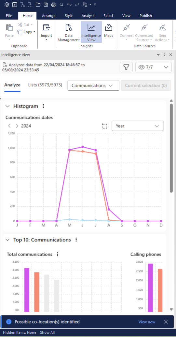The width and height of the screenshot is (176, 337).
Task: Click the redo arrow icon
Action: tap(77, 5)
